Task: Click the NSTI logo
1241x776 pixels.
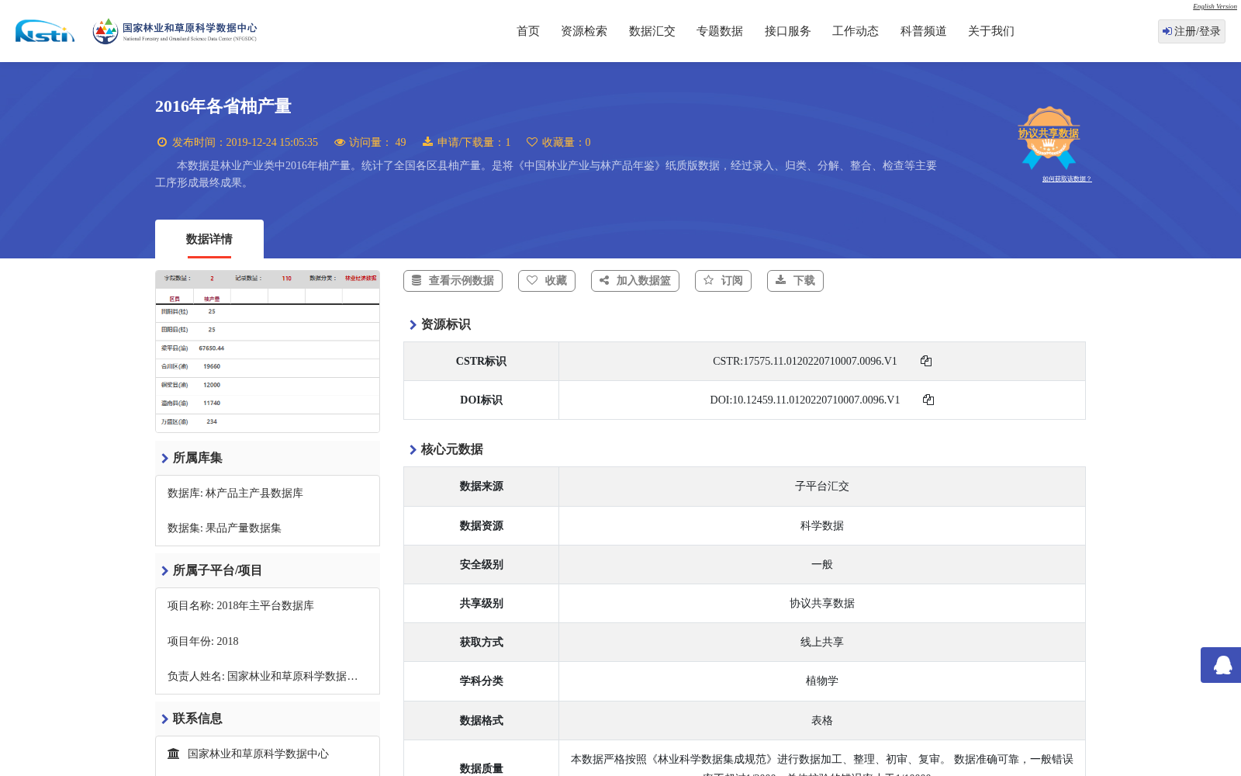Action: 45,31
